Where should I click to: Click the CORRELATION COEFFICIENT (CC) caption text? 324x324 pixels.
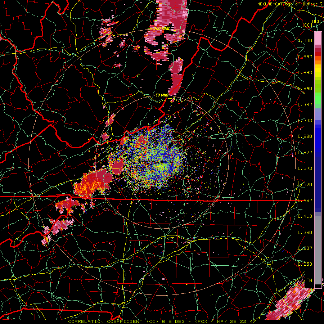point(114,321)
